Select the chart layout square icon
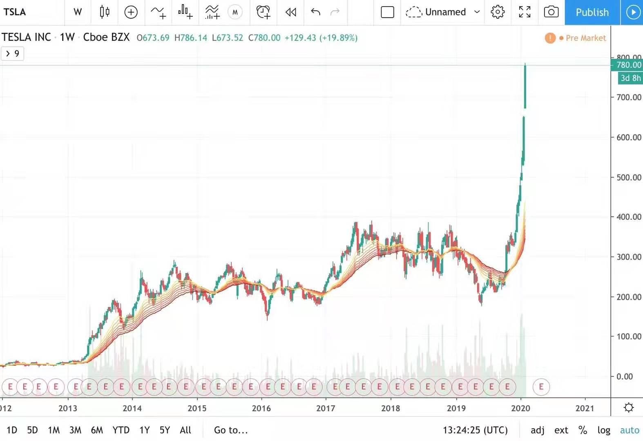643x441 pixels. point(387,12)
